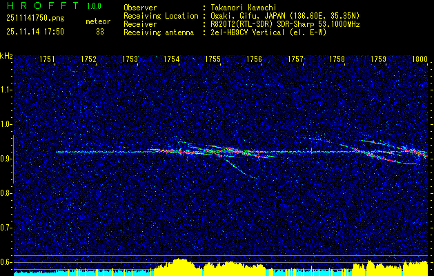Click the meteor count value 33

click(x=100, y=32)
